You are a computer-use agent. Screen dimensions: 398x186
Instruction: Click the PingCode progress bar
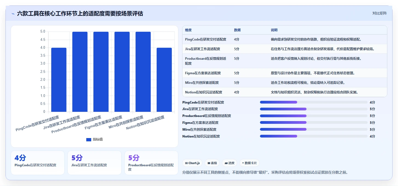coord(314,102)
